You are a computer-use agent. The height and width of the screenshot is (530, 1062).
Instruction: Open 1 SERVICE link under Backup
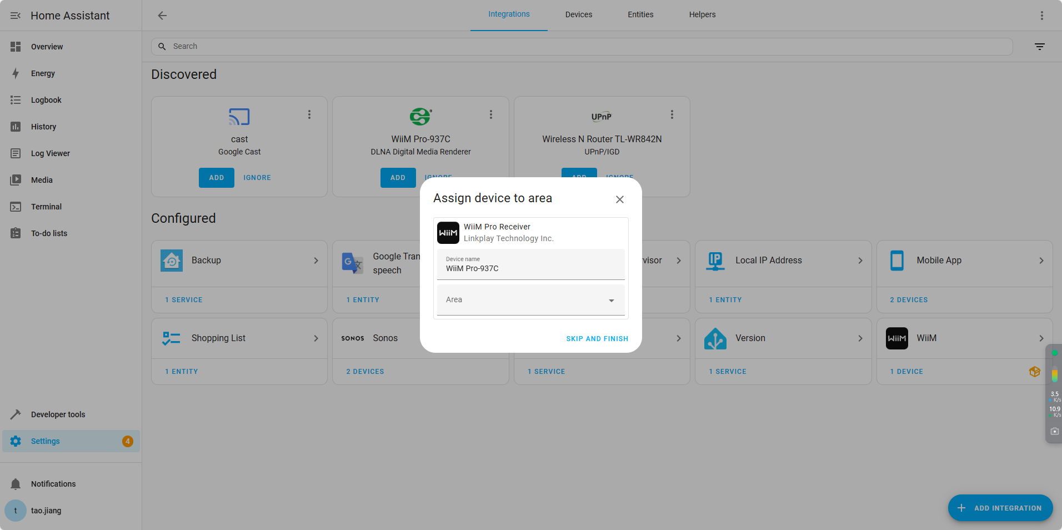point(184,300)
